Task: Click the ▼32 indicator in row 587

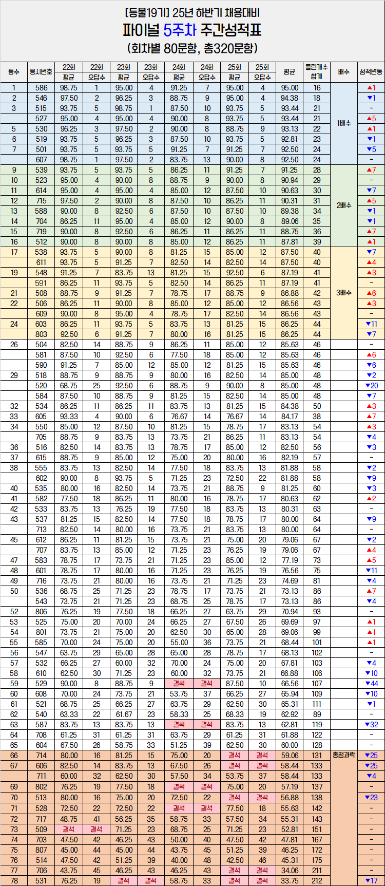Action: (x=371, y=725)
